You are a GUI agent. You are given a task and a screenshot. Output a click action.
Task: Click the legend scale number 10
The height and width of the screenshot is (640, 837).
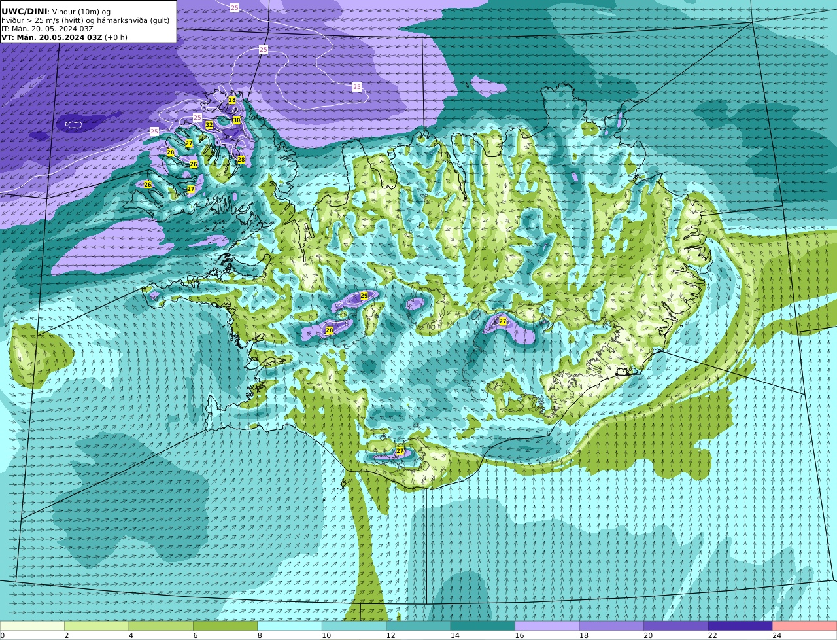point(326,635)
